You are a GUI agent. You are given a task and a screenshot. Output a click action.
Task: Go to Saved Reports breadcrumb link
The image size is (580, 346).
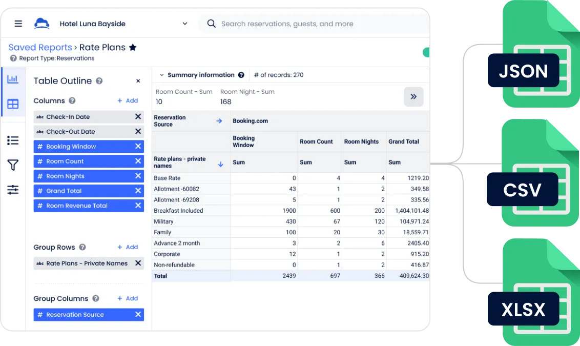(x=40, y=48)
